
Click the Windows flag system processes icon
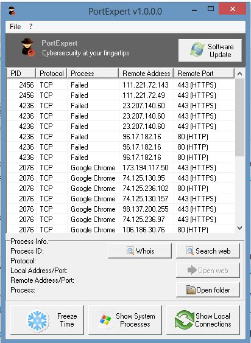[105, 320]
